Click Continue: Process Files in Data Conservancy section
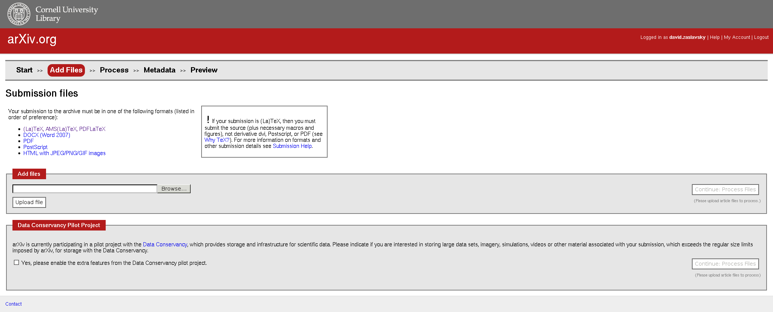 point(725,264)
